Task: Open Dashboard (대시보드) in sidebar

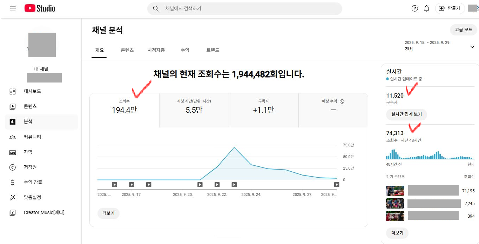Action: click(x=32, y=91)
